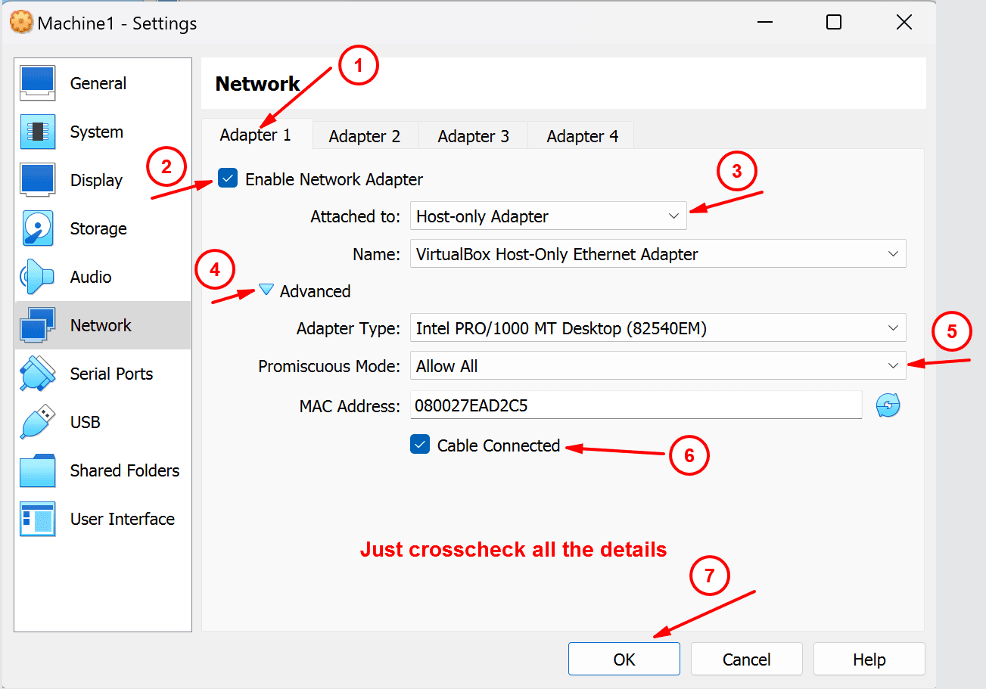Open the Display settings section
The image size is (986, 689).
coord(97,180)
